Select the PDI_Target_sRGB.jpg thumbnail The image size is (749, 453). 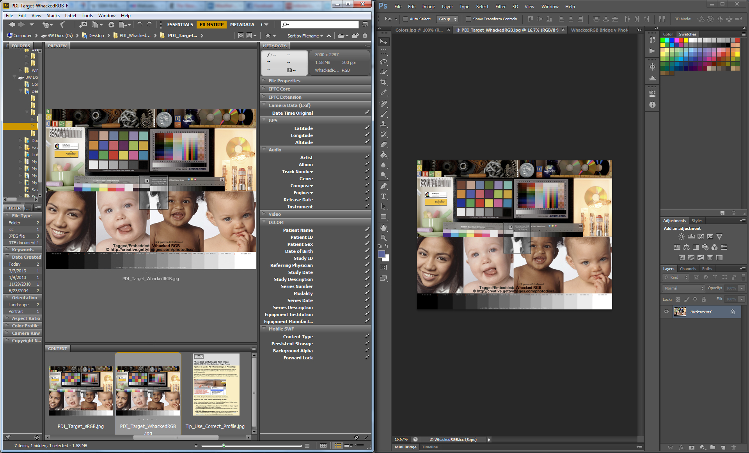[81, 390]
